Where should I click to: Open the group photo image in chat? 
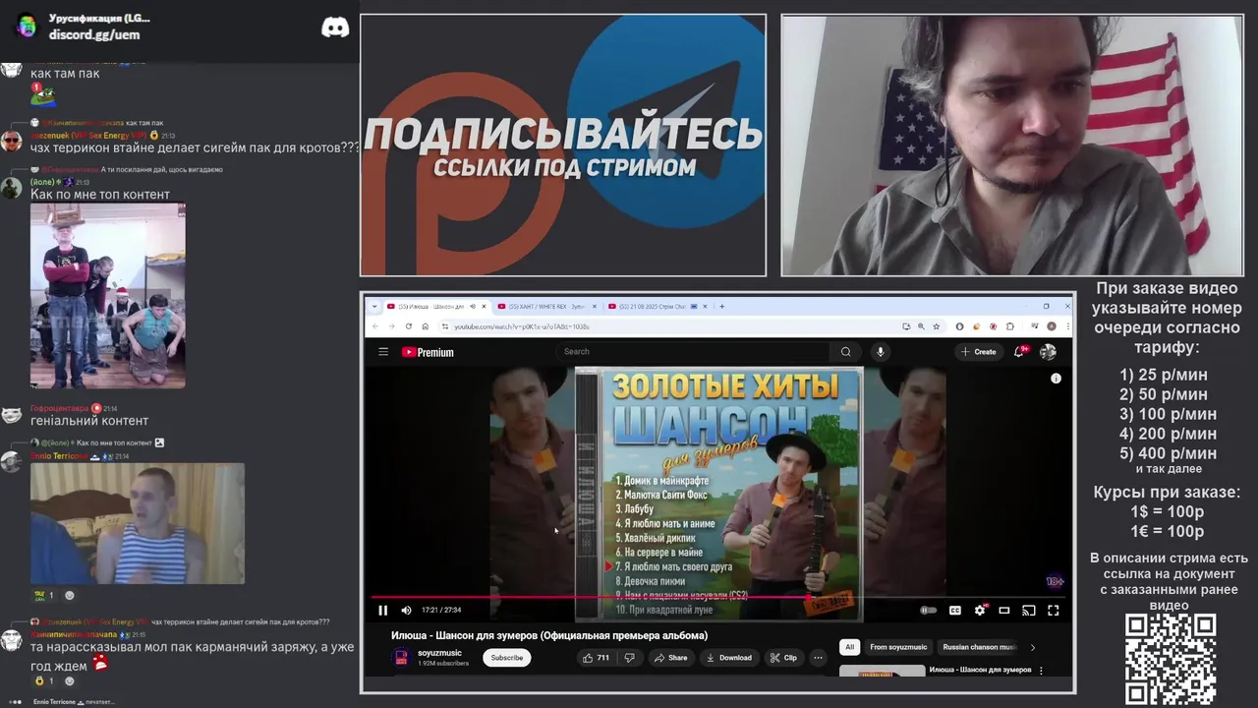point(108,296)
